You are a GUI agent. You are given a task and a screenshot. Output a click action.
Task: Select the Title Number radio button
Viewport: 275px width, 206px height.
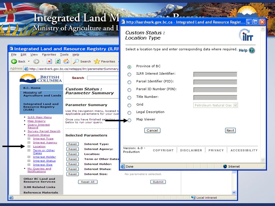point(129,98)
